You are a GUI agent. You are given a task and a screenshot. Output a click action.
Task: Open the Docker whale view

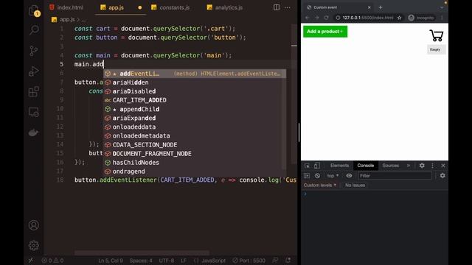pyautogui.click(x=34, y=132)
